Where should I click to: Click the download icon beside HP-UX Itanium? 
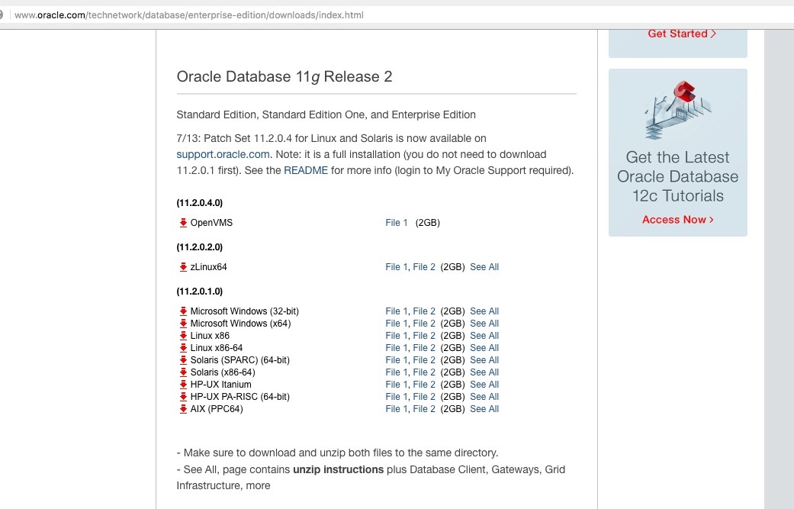pyautogui.click(x=183, y=385)
